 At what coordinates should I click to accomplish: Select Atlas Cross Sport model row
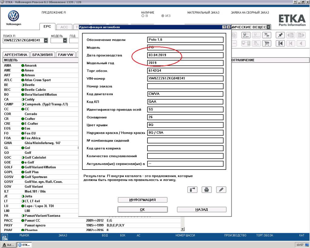(41, 80)
